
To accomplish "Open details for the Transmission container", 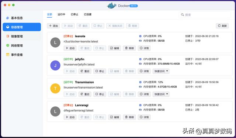I will [x=144, y=94].
